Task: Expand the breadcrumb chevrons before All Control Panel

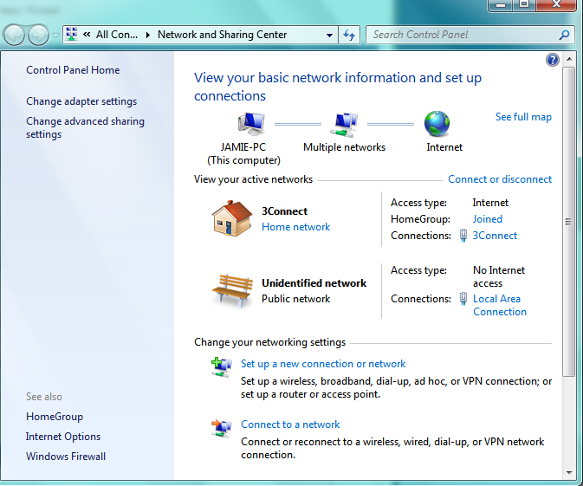Action: [87, 35]
